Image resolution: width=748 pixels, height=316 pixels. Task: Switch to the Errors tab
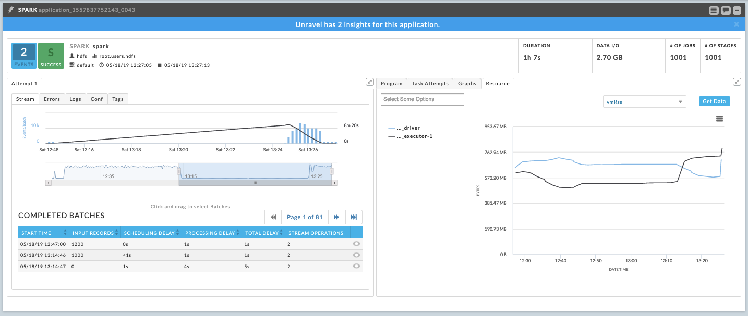click(52, 99)
